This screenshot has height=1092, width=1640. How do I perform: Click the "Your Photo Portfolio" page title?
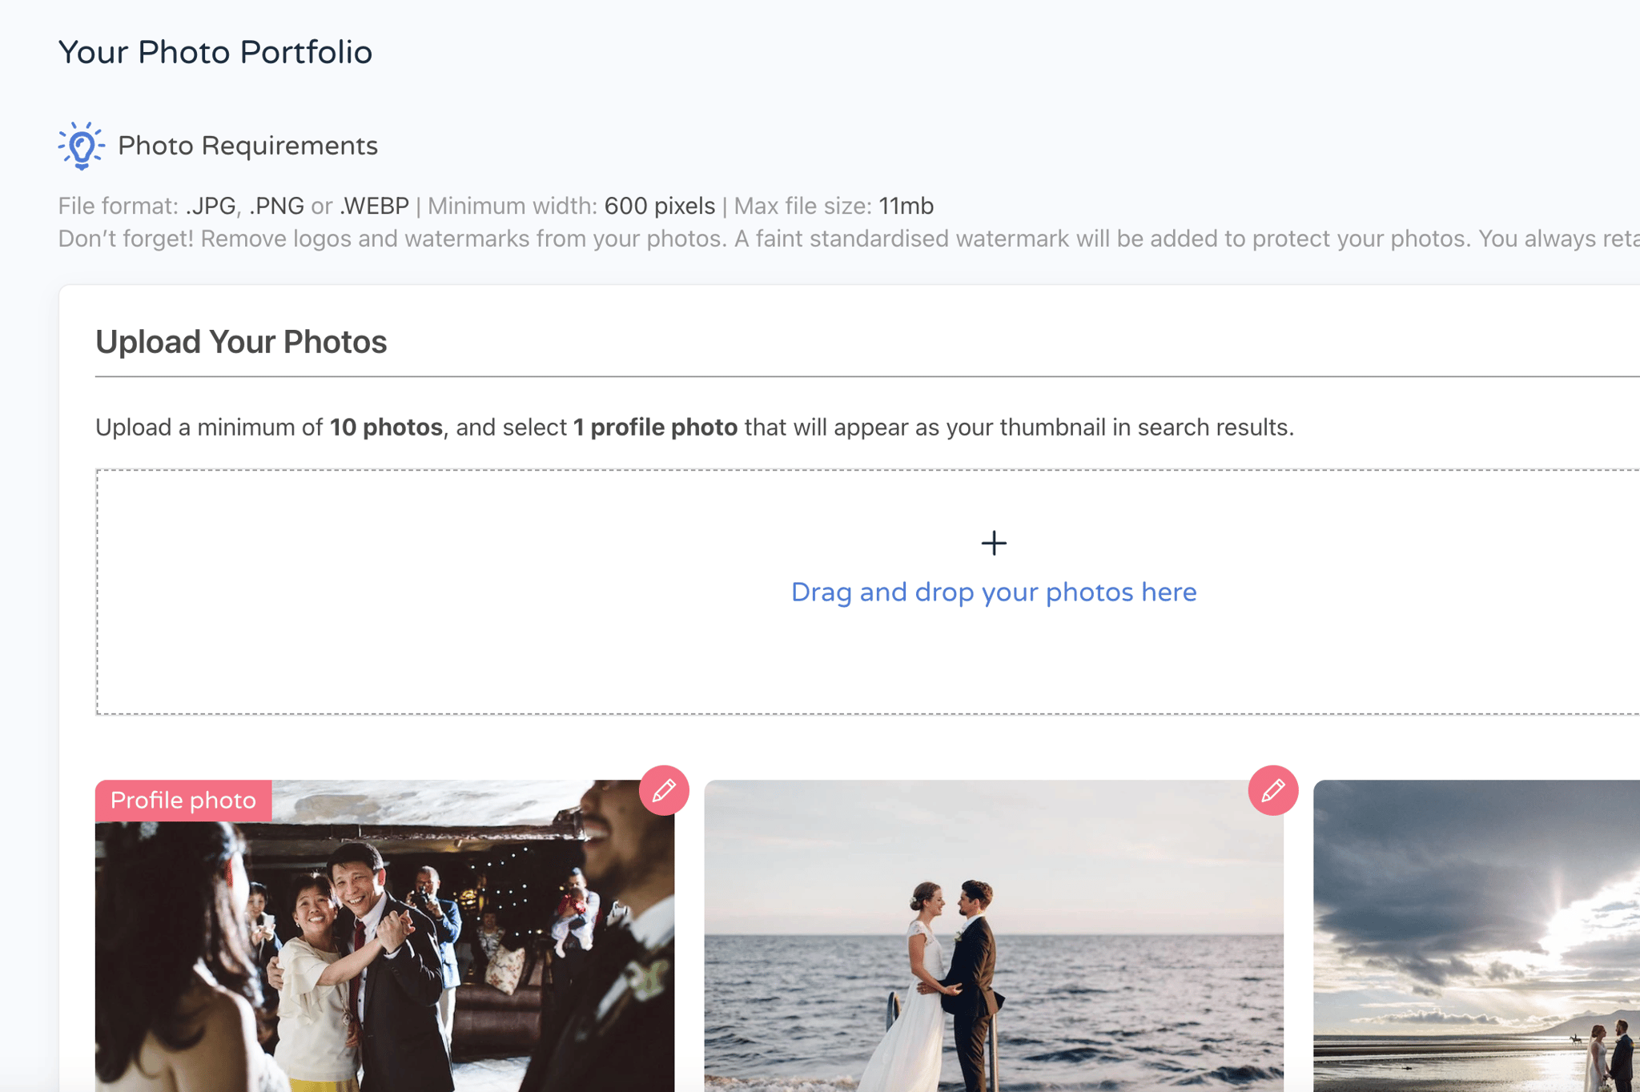(x=215, y=53)
